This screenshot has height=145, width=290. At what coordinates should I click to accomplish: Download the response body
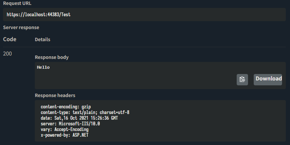268,80
